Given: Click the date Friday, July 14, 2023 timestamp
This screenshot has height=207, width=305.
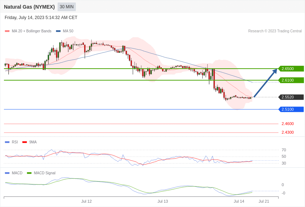Looking at the screenshot, I should click(41, 18).
